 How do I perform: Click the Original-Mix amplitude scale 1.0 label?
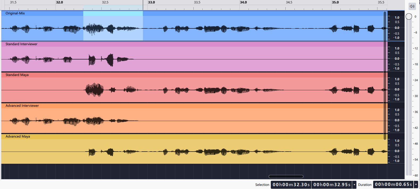397,18
